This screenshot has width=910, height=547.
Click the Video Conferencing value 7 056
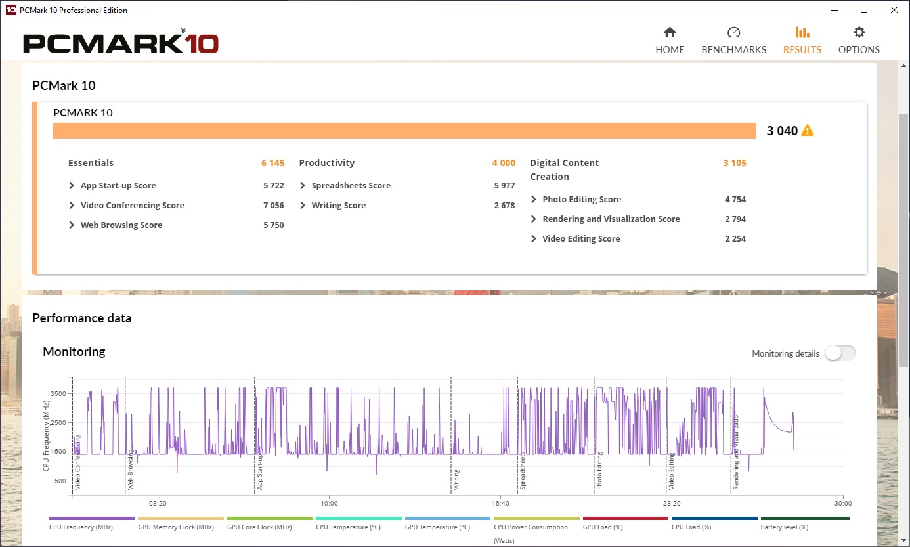point(274,206)
